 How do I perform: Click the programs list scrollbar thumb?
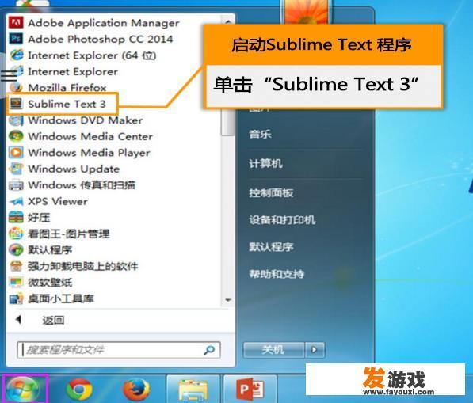coord(227,122)
